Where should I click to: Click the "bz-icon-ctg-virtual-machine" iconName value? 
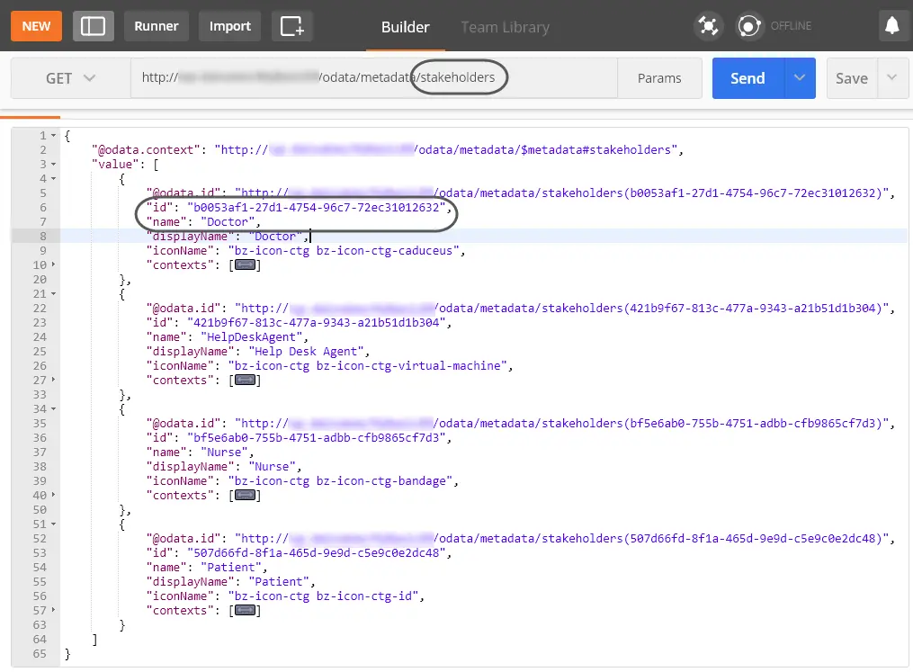[367, 366]
